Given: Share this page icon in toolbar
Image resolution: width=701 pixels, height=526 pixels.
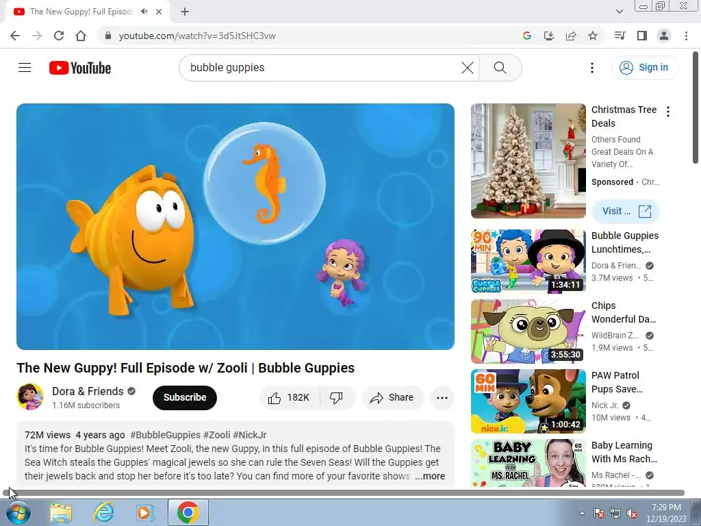Looking at the screenshot, I should click(571, 36).
